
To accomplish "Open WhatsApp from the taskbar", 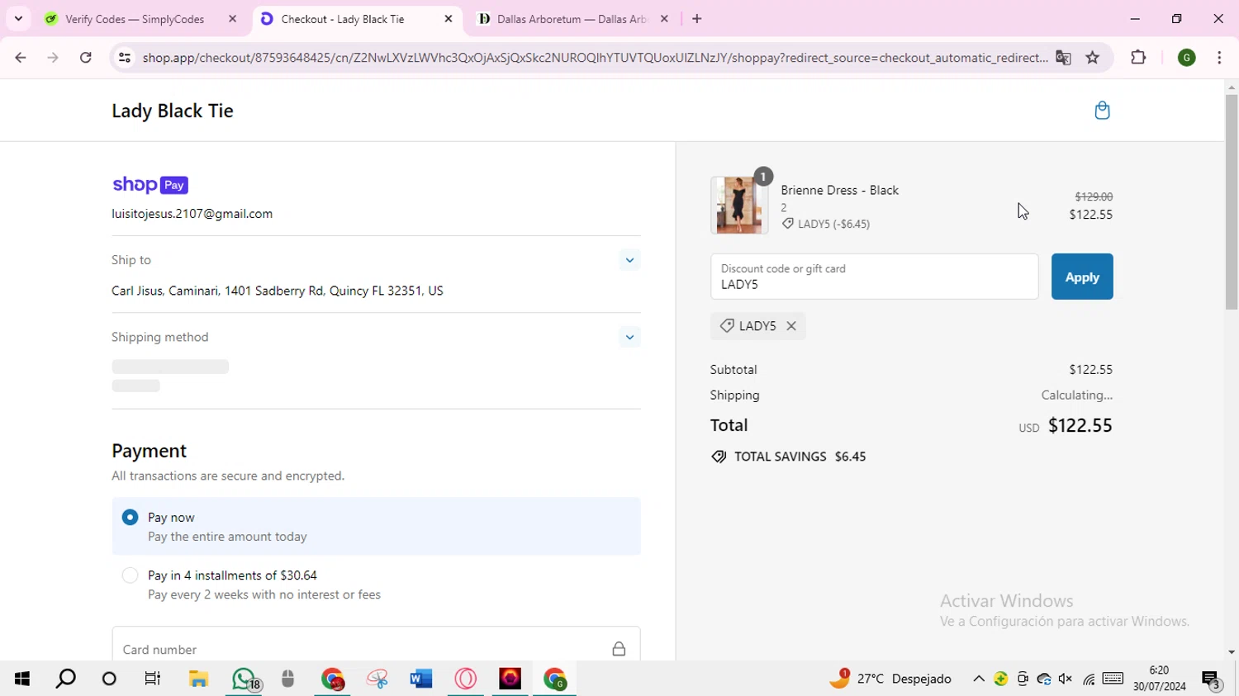I will click(244, 679).
